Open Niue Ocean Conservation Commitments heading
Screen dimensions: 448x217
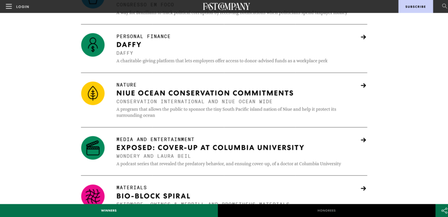[205, 93]
